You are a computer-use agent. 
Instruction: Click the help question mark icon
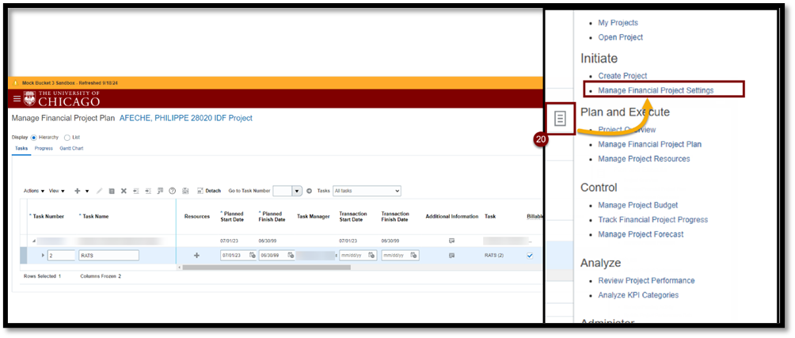click(x=172, y=191)
